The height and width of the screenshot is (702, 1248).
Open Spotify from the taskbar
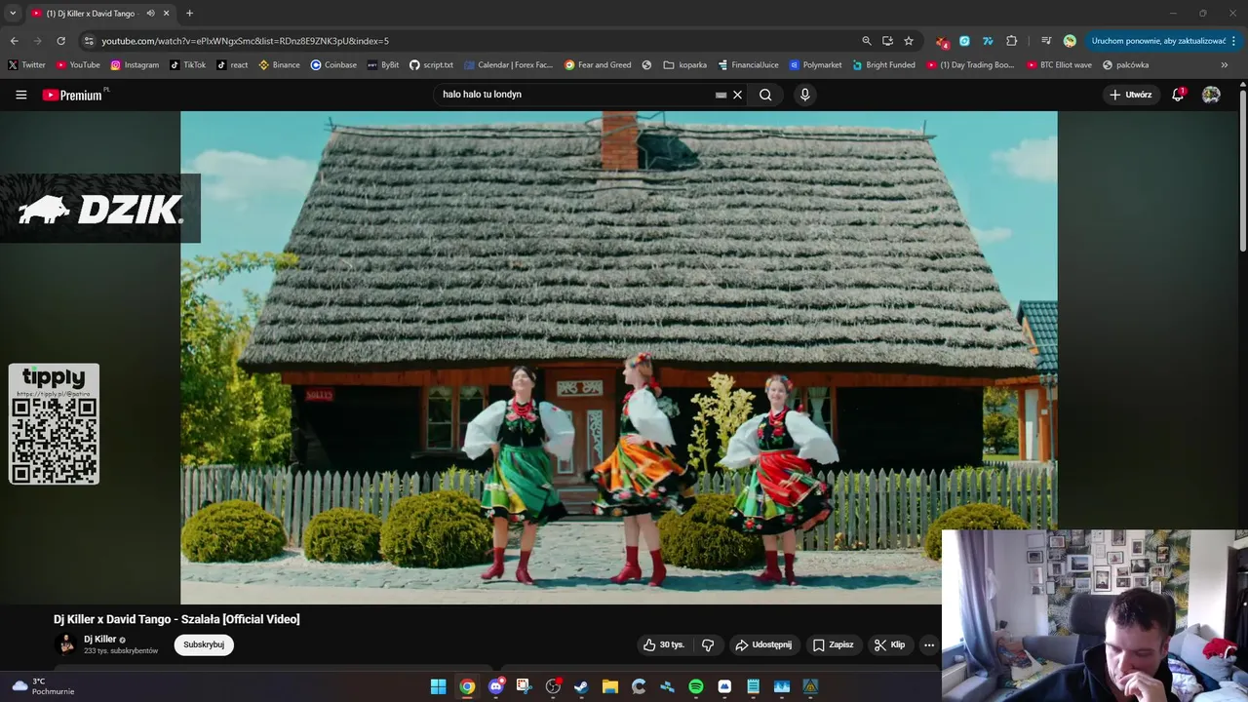pos(696,686)
